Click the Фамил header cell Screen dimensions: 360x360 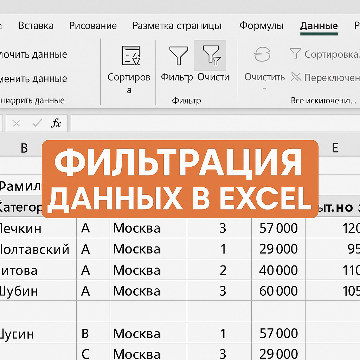pos(21,186)
